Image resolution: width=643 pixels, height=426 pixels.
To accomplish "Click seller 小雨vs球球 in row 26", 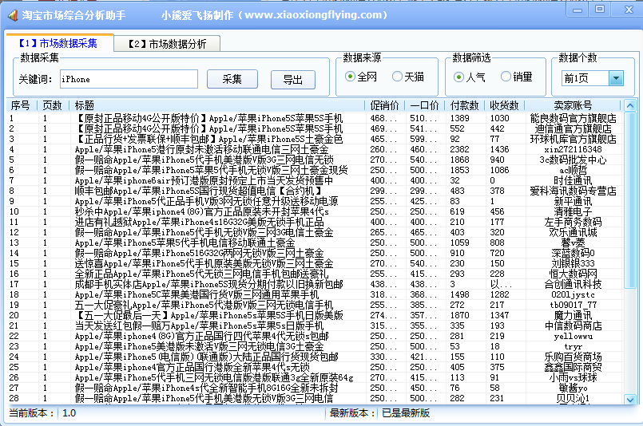I will [573, 377].
